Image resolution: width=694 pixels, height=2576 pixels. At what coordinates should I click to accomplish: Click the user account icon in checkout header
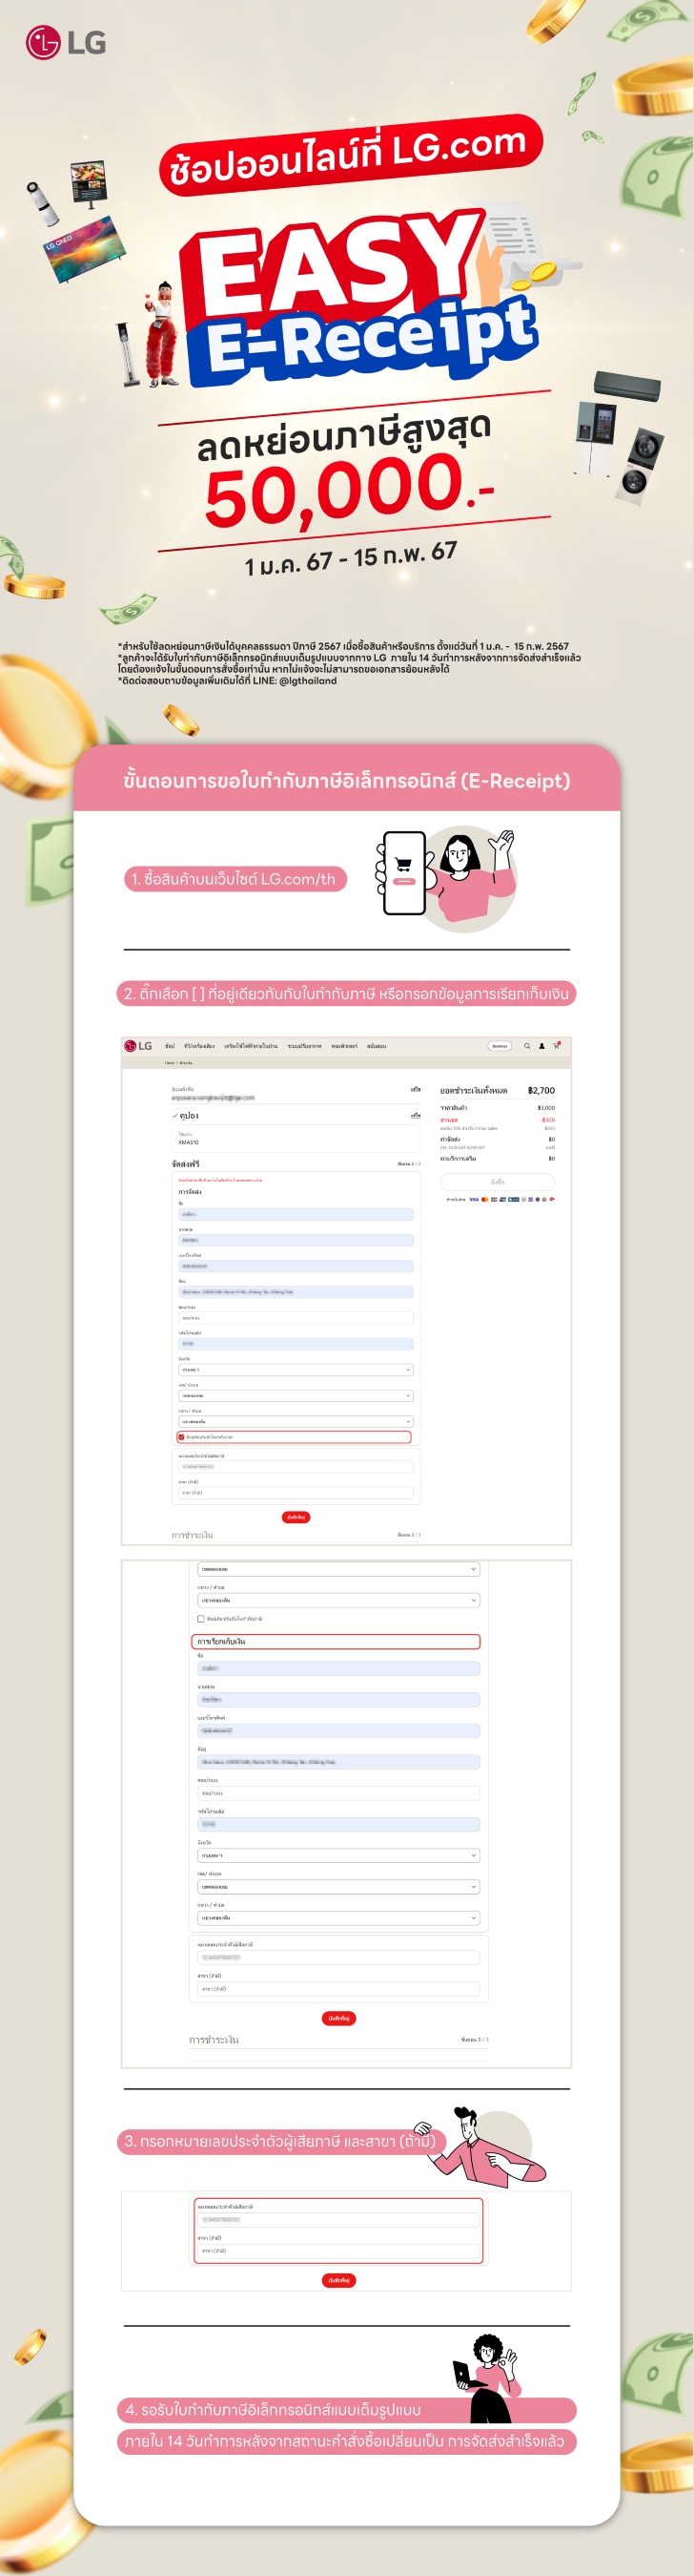[x=542, y=1046]
